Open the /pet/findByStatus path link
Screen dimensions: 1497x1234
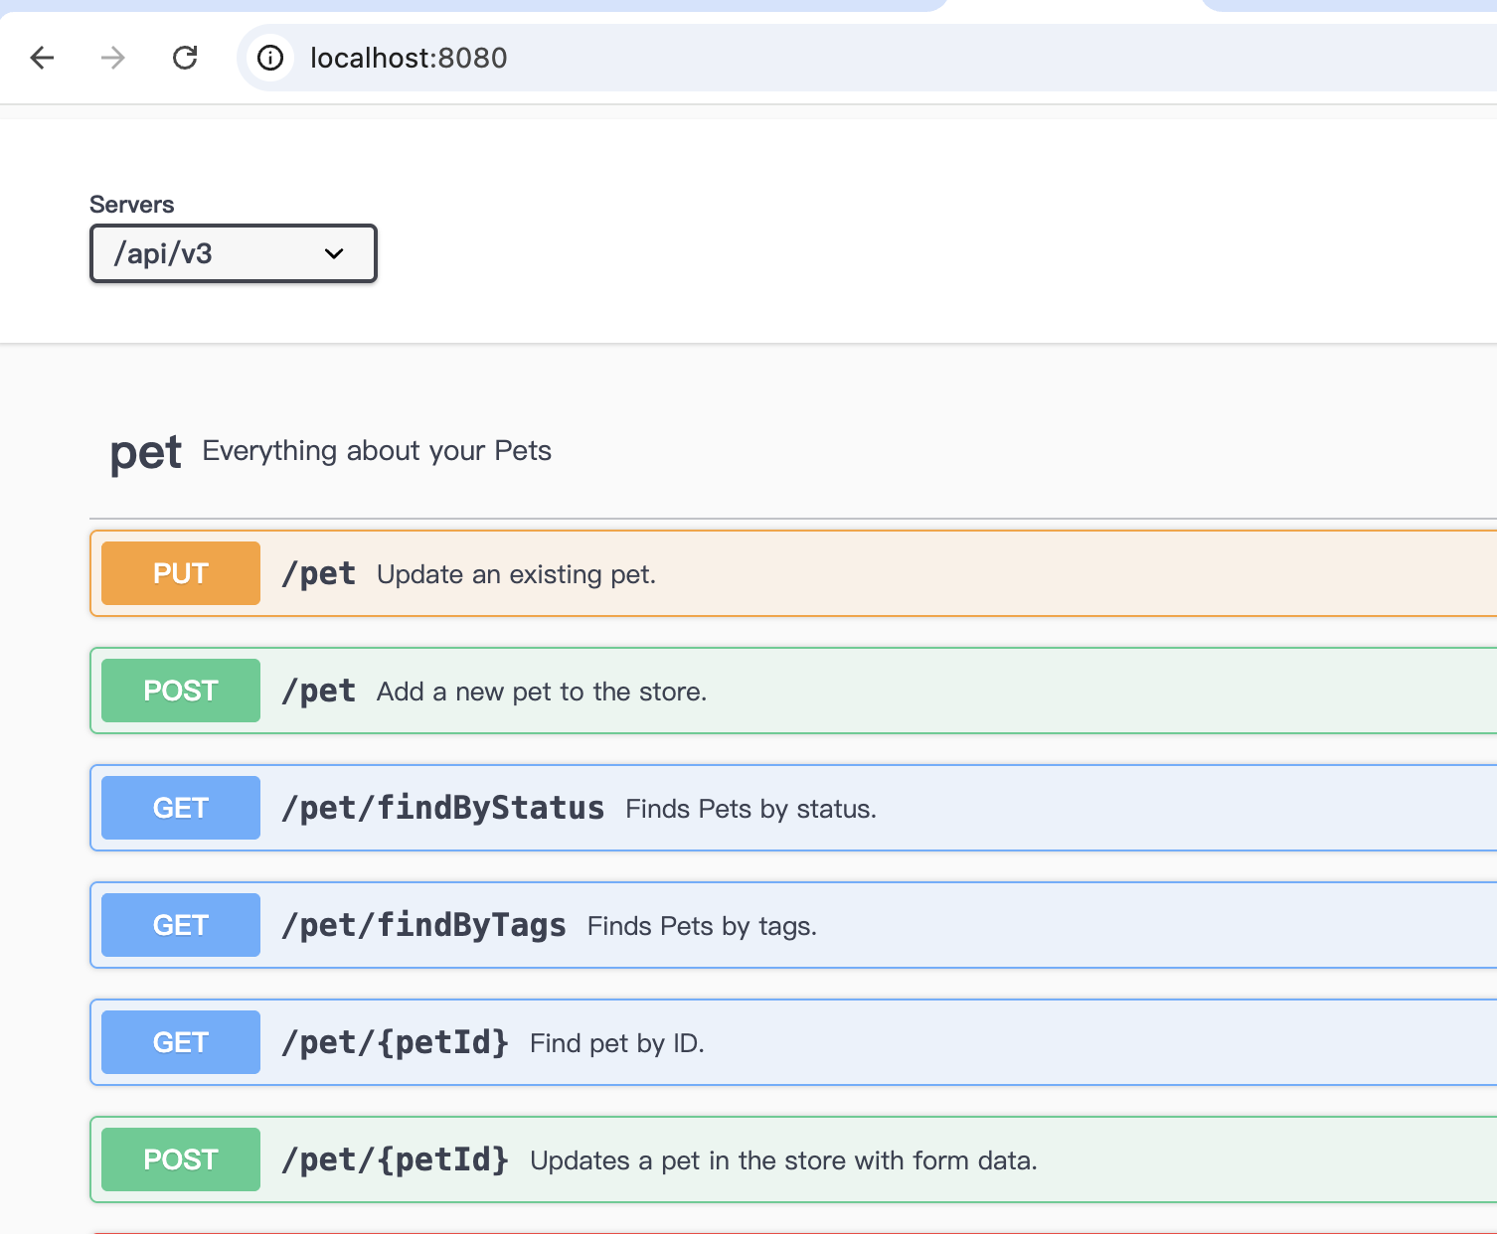coord(442,808)
